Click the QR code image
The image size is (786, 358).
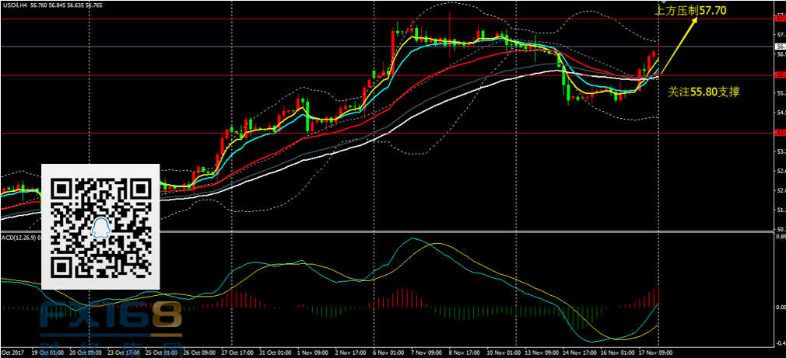click(x=100, y=227)
